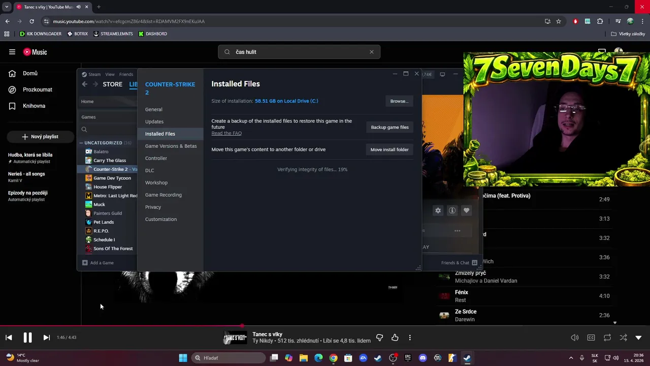Select Game Versions & Betas tab
650x366 pixels.
tap(171, 146)
